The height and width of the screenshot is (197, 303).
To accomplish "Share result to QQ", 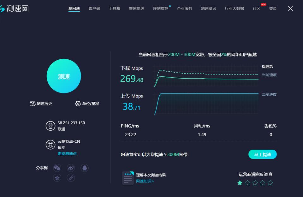I will click(x=84, y=168).
